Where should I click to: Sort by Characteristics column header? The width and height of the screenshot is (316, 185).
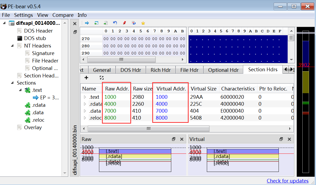[x=238, y=89]
